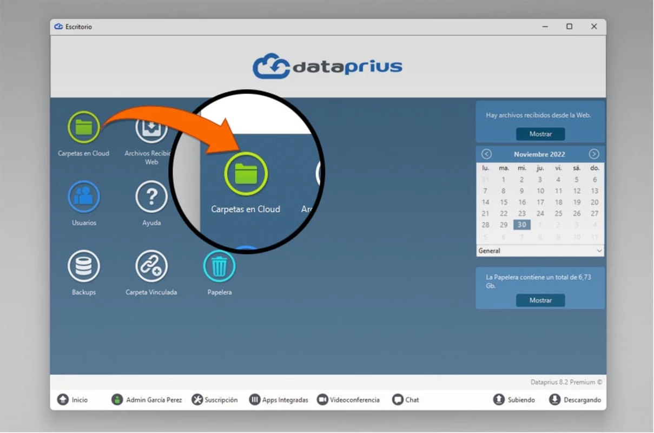Open the Usuarios icon

coord(84,196)
